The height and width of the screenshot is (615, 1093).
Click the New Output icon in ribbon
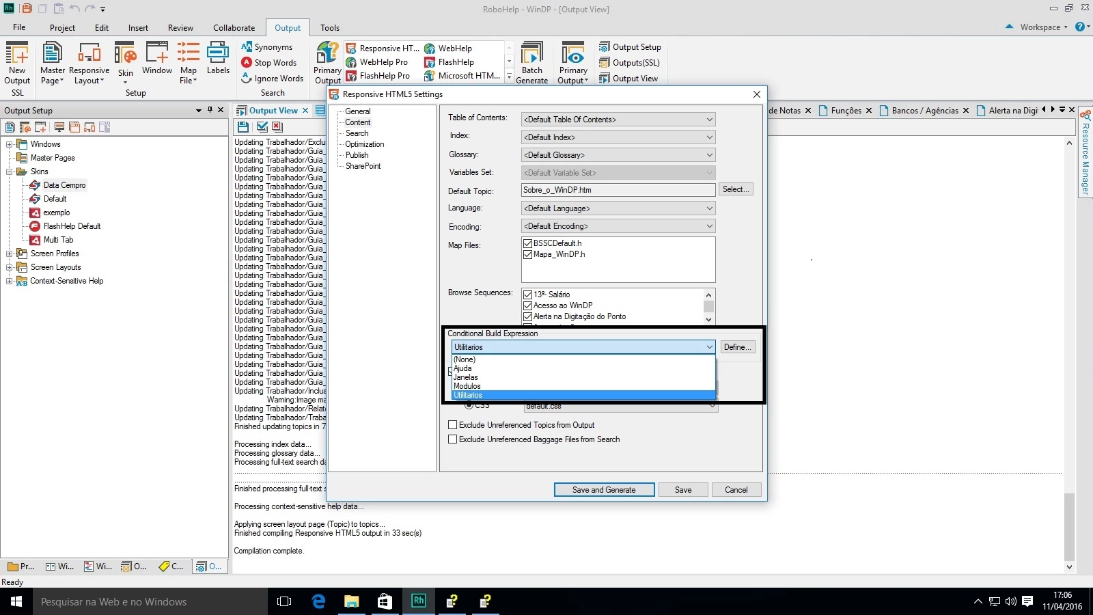click(17, 63)
